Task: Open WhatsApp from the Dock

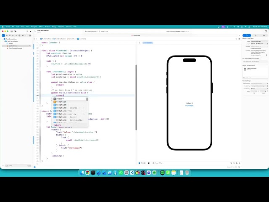Action: (x=121, y=173)
